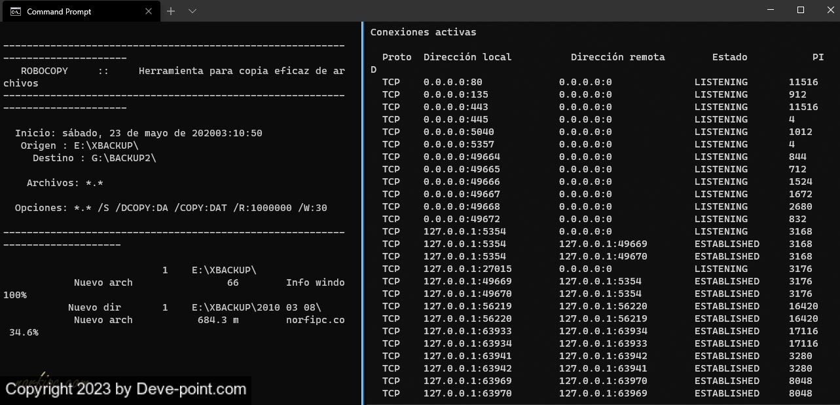
Task: Click the Conexiones activas heading
Action: coord(423,31)
